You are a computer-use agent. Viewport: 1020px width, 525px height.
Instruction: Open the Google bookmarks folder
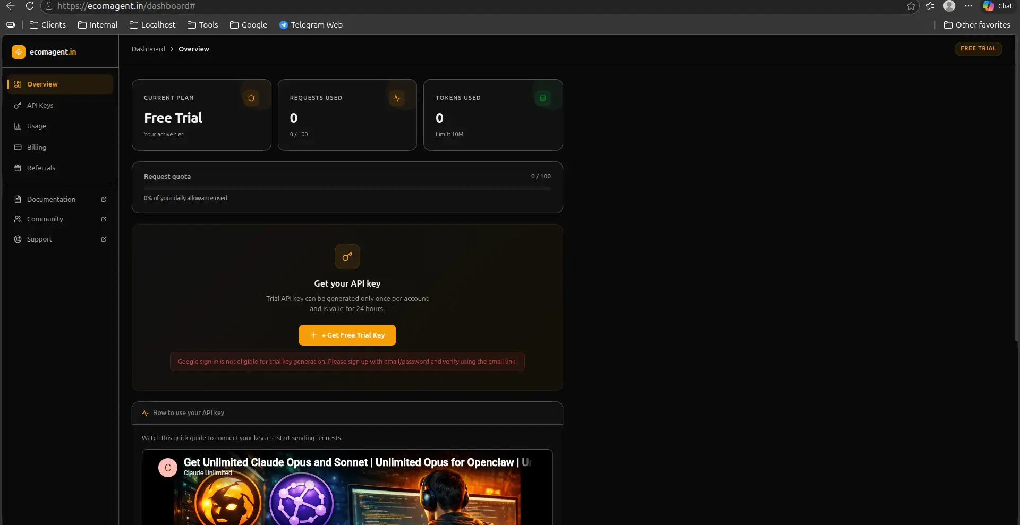[249, 25]
